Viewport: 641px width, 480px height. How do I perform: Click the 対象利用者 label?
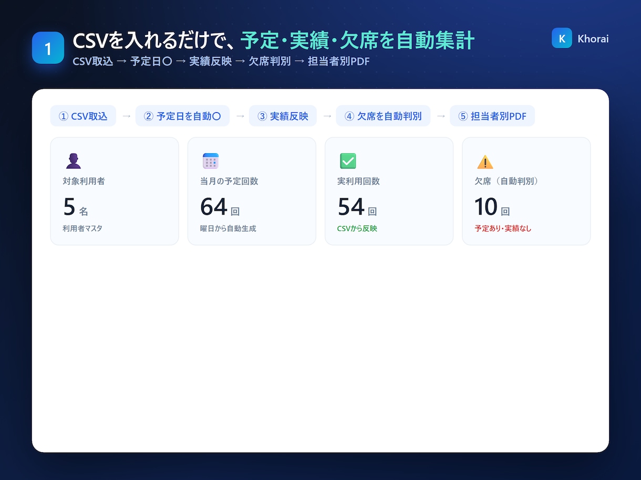(84, 181)
